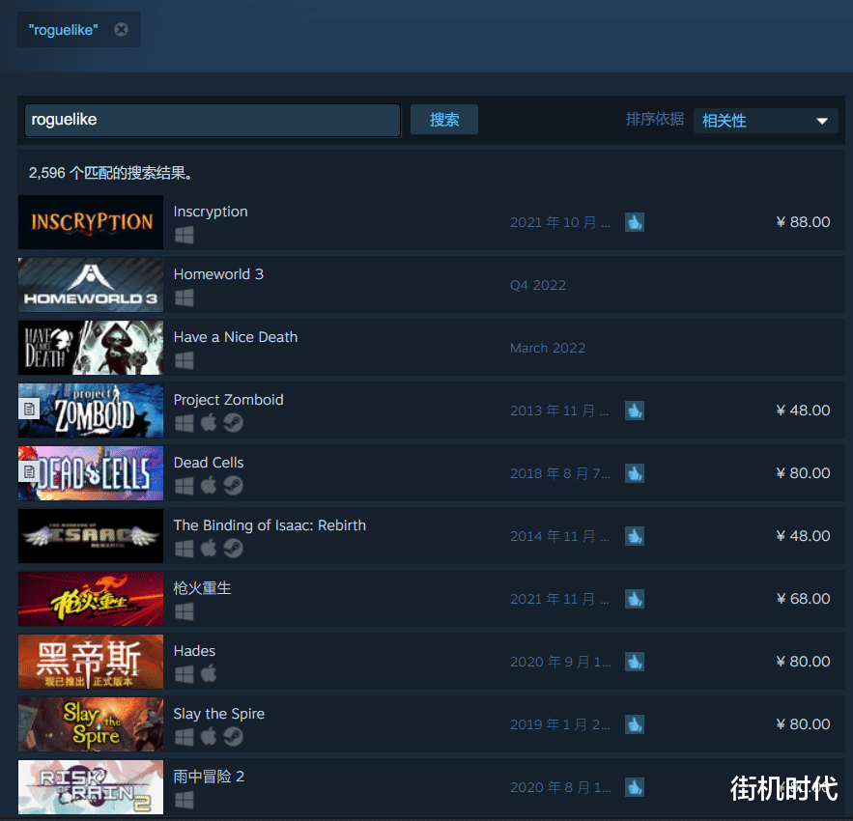Click the thumbs-up review icon for Hades
This screenshot has height=821, width=853.
[635, 662]
